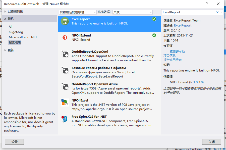Image resolution: width=226 pixels, height=150 pixels.
Task: Click the Базовые классы package icon
Action: [65, 70]
